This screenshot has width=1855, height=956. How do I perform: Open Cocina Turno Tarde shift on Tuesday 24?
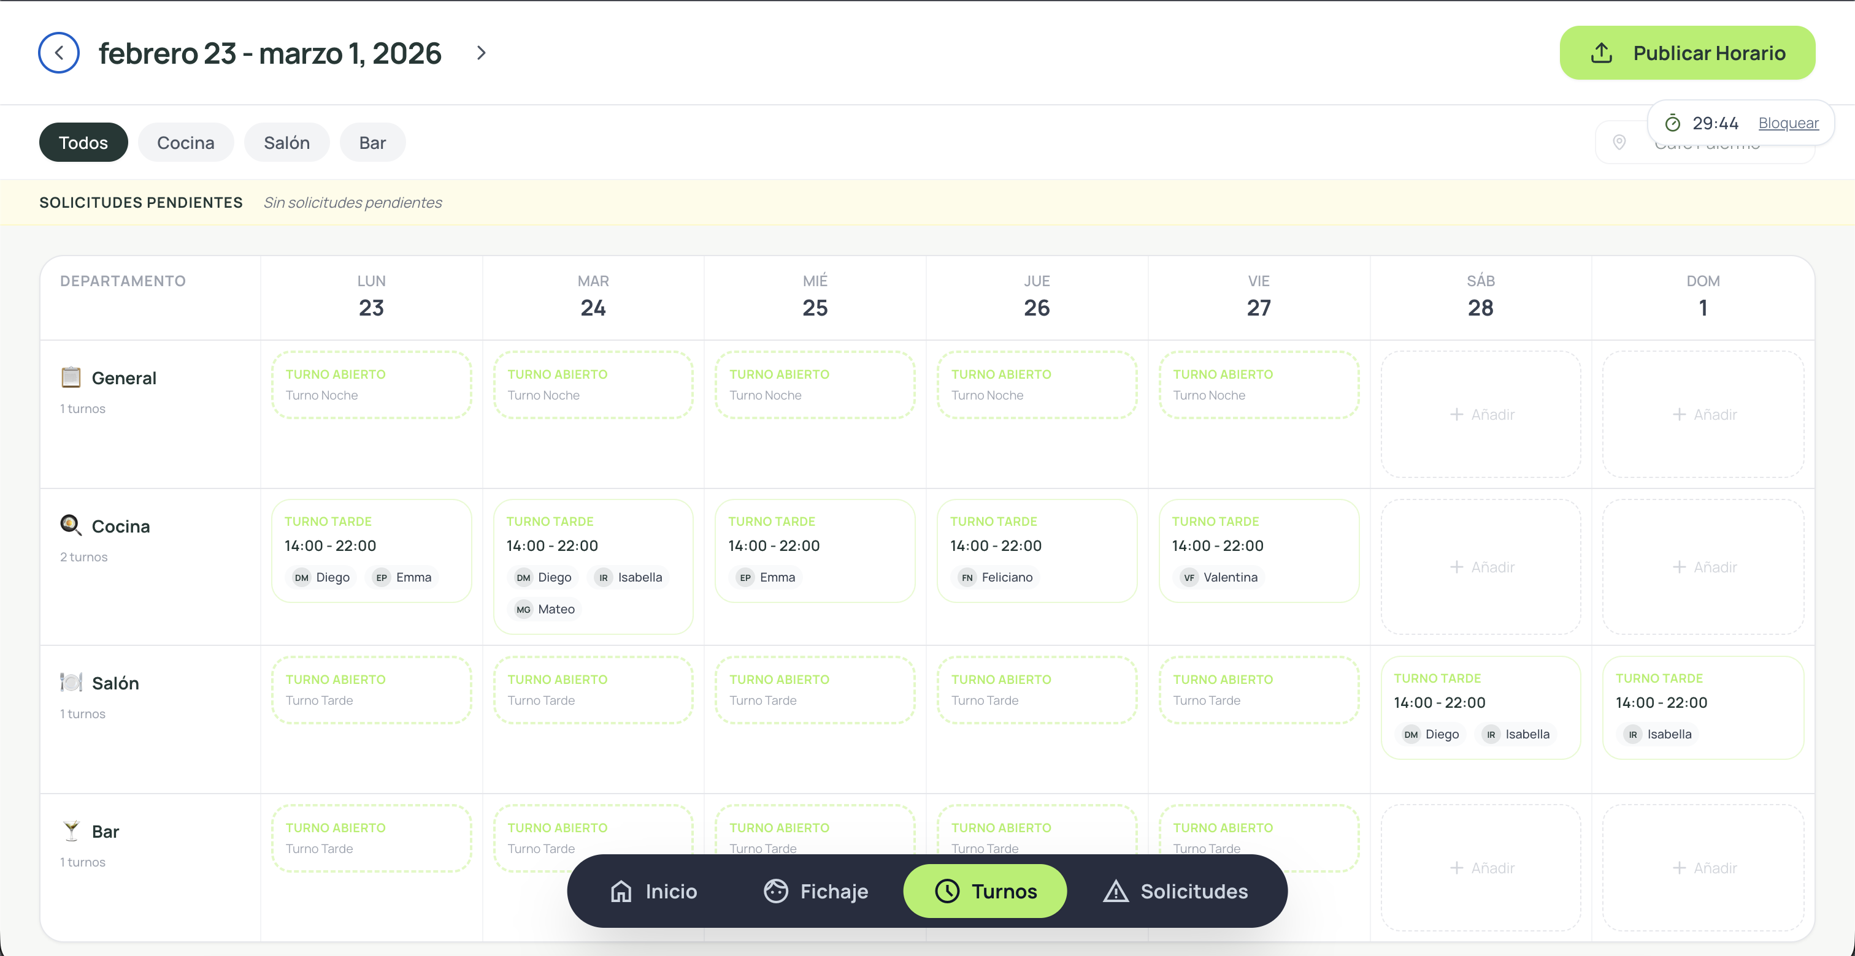click(593, 567)
